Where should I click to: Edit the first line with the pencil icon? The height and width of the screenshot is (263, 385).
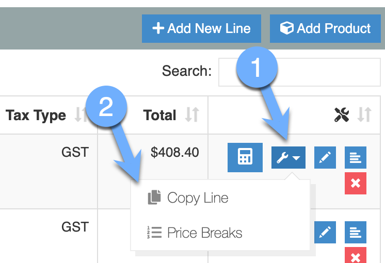(x=325, y=157)
